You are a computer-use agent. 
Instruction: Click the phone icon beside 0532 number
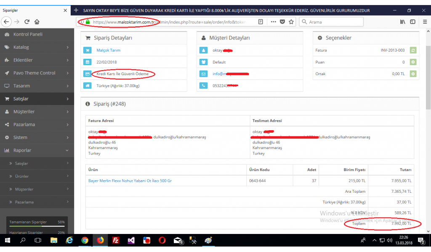tap(203, 86)
